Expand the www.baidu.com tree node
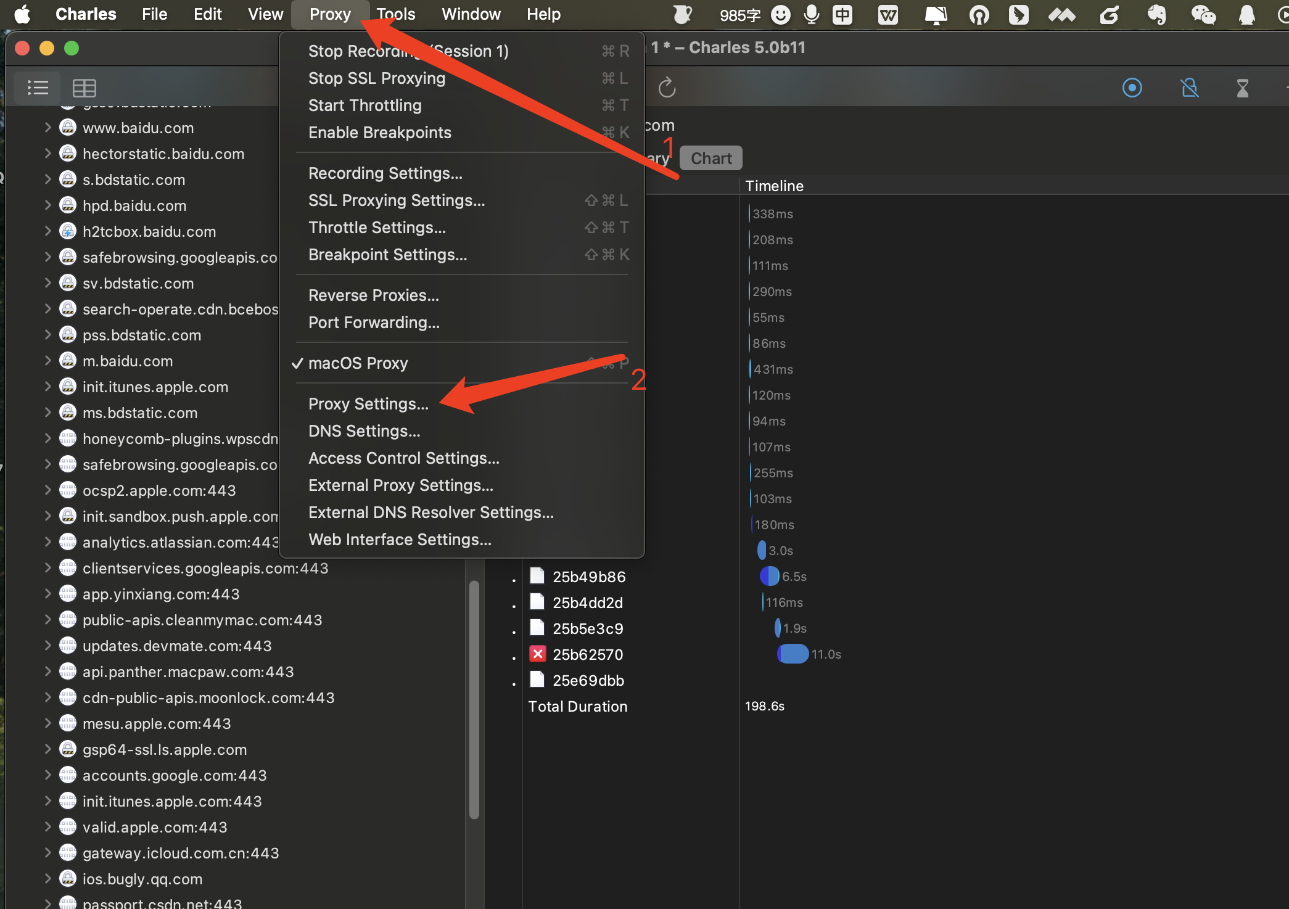Screen dimensions: 1289x909 (47, 128)
